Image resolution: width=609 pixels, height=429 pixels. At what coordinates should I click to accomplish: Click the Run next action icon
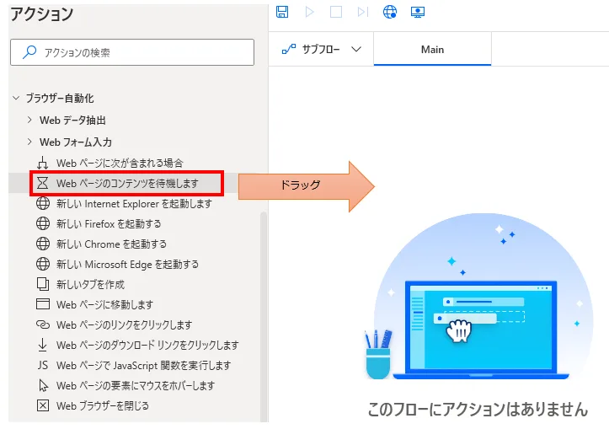(x=362, y=12)
